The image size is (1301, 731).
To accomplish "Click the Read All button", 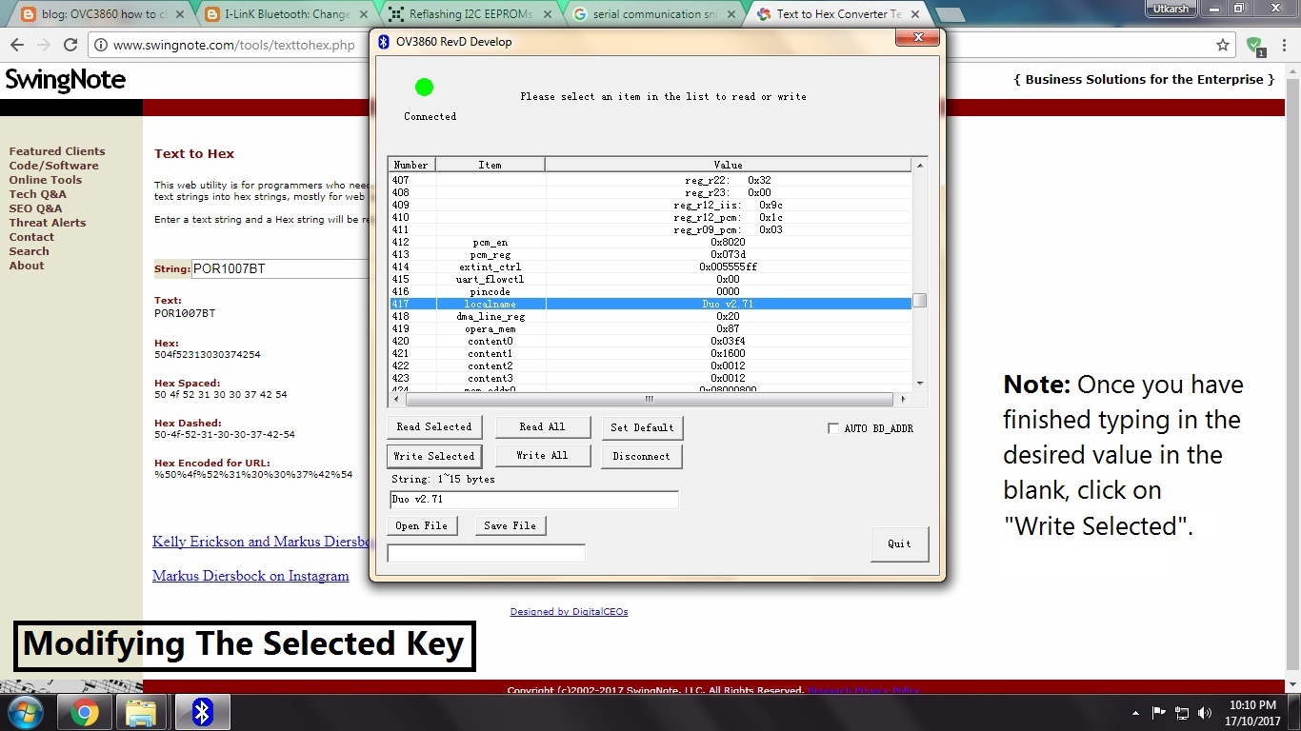I will 543,427.
